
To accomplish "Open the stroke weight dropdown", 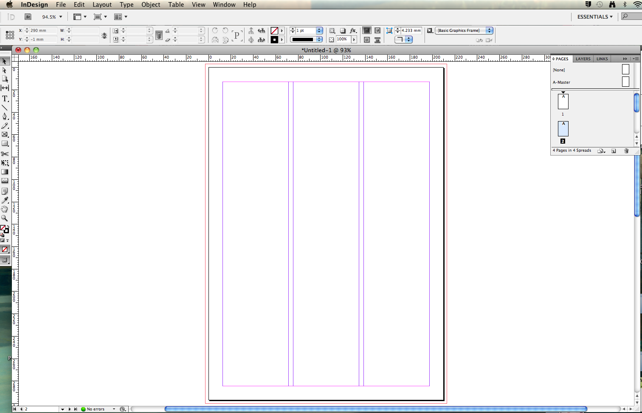I will pyautogui.click(x=319, y=31).
